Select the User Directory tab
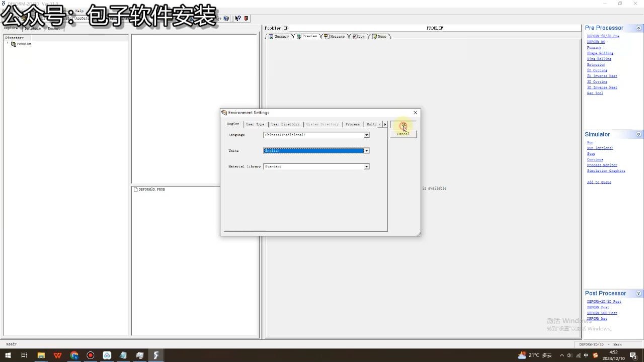Viewport: 644px width, 362px height. tap(285, 124)
